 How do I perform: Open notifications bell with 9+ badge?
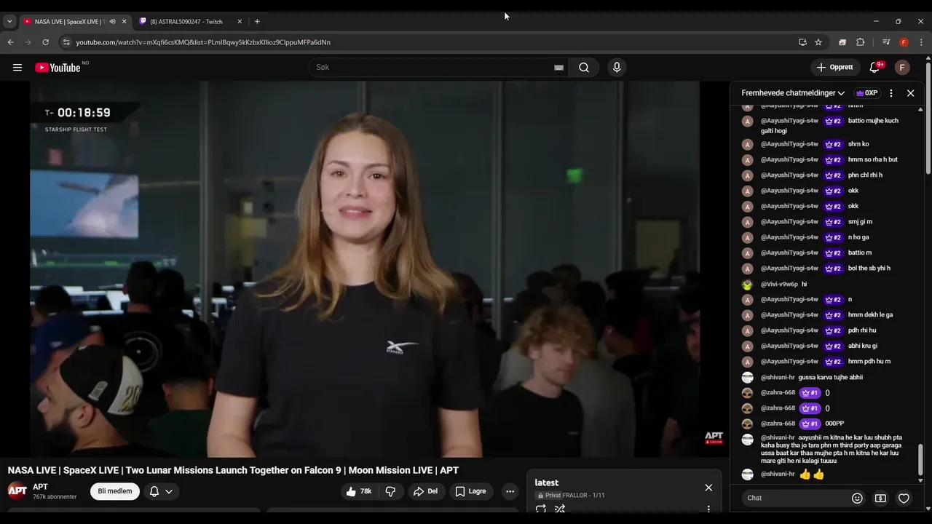coord(874,68)
